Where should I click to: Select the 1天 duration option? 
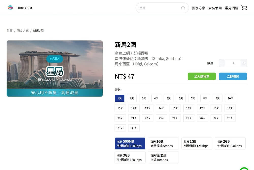click(x=120, y=98)
